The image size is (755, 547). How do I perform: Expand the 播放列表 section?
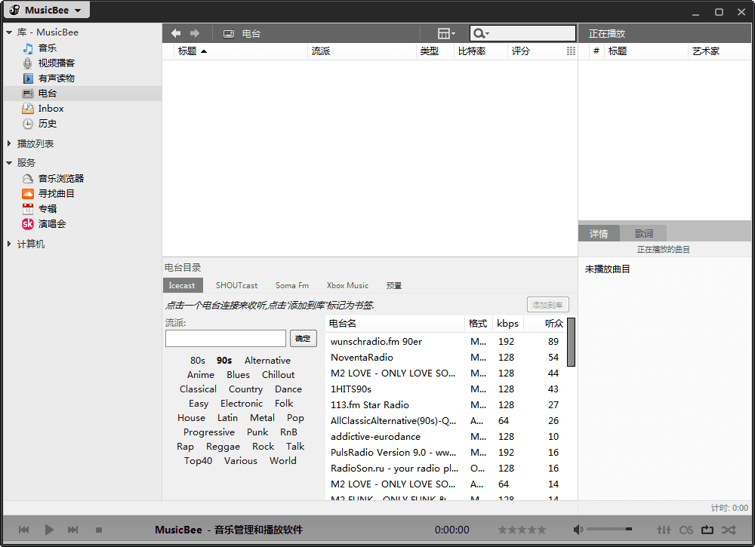(9, 143)
